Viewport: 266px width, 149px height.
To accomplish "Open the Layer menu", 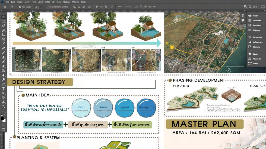I will [x=27, y=2].
